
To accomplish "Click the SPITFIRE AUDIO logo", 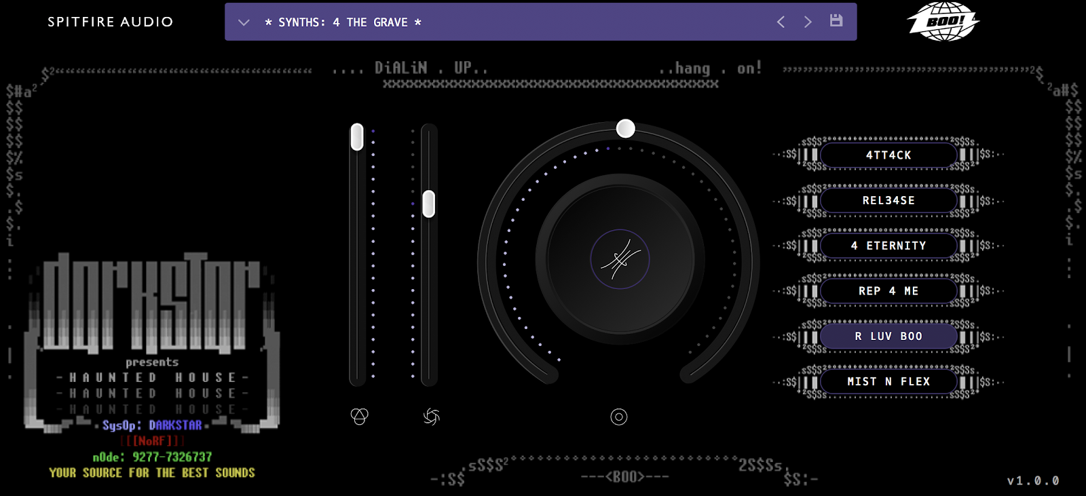I will coord(111,22).
